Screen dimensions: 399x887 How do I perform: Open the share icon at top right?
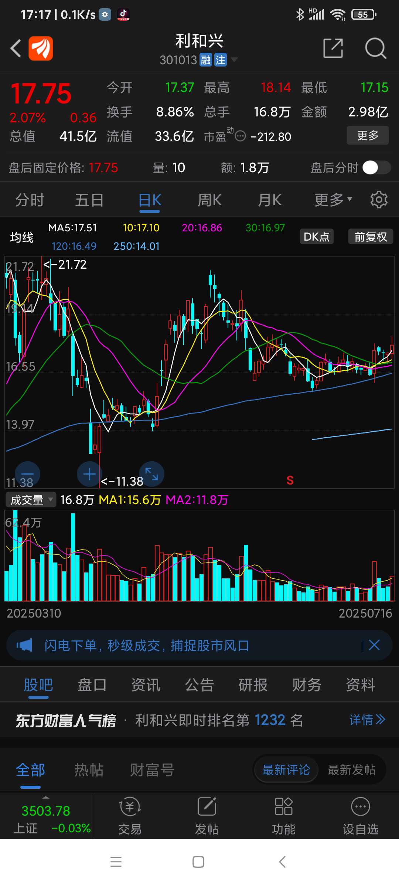tap(333, 48)
